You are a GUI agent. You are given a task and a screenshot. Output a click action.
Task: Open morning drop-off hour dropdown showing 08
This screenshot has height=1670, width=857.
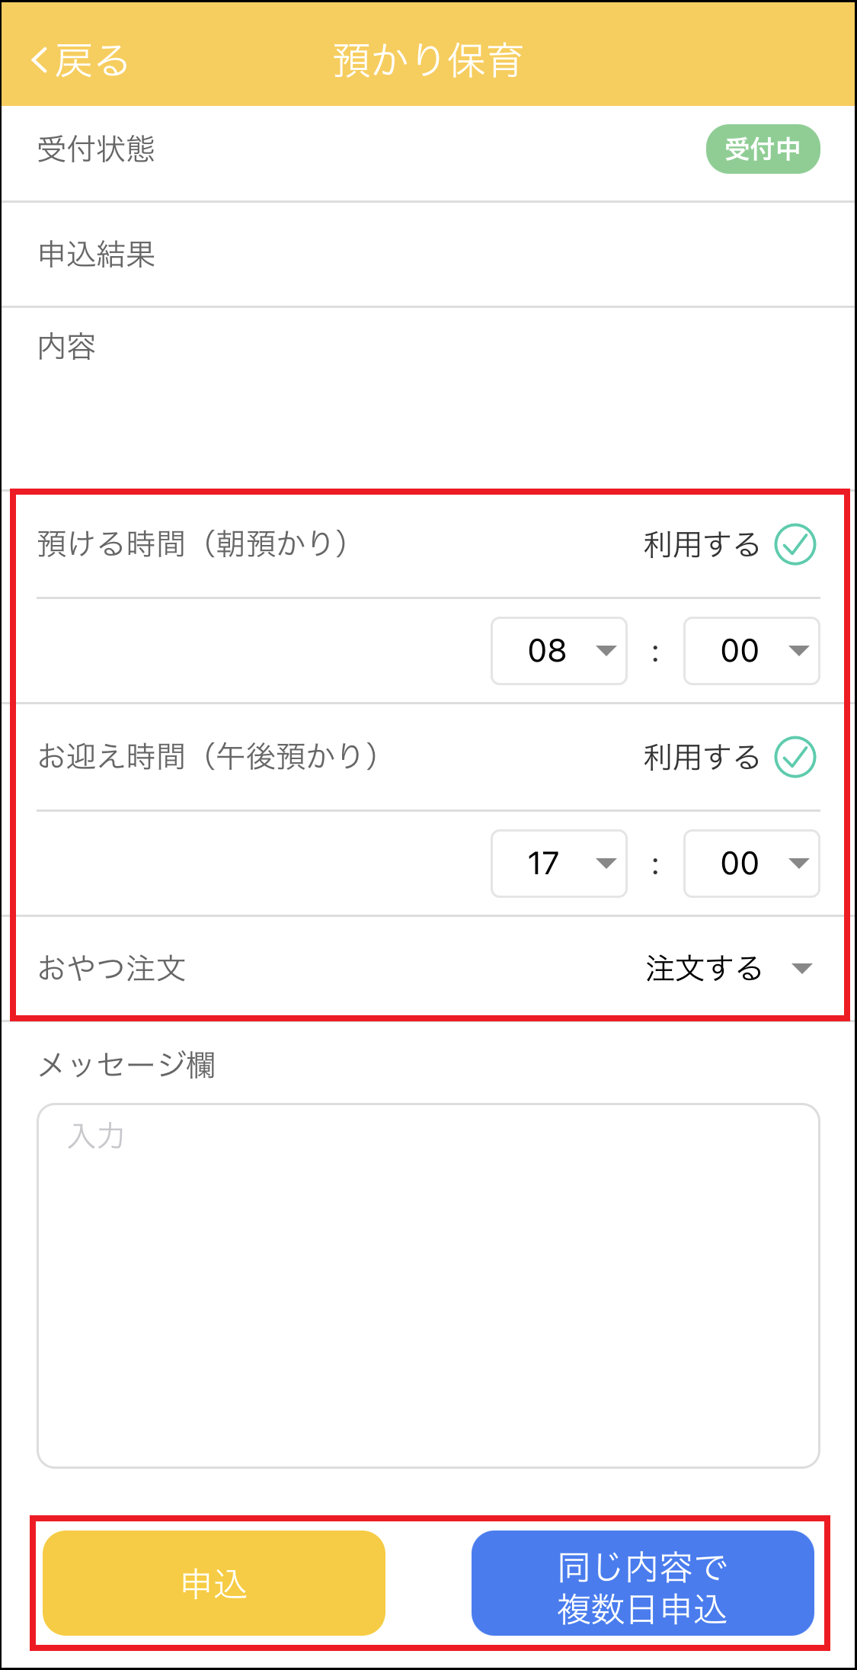[x=559, y=651]
